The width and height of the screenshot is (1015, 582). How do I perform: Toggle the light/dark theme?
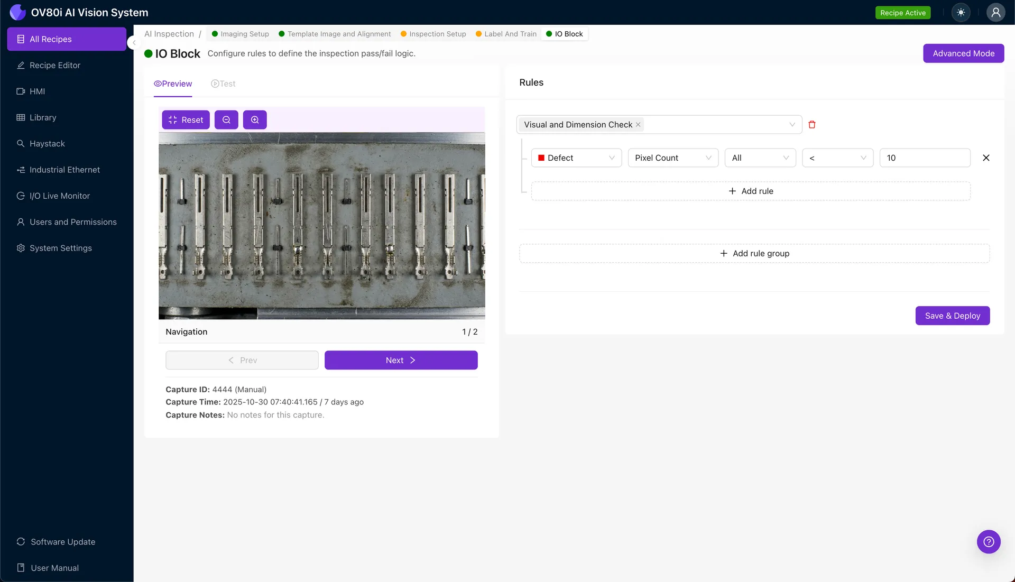pos(961,12)
